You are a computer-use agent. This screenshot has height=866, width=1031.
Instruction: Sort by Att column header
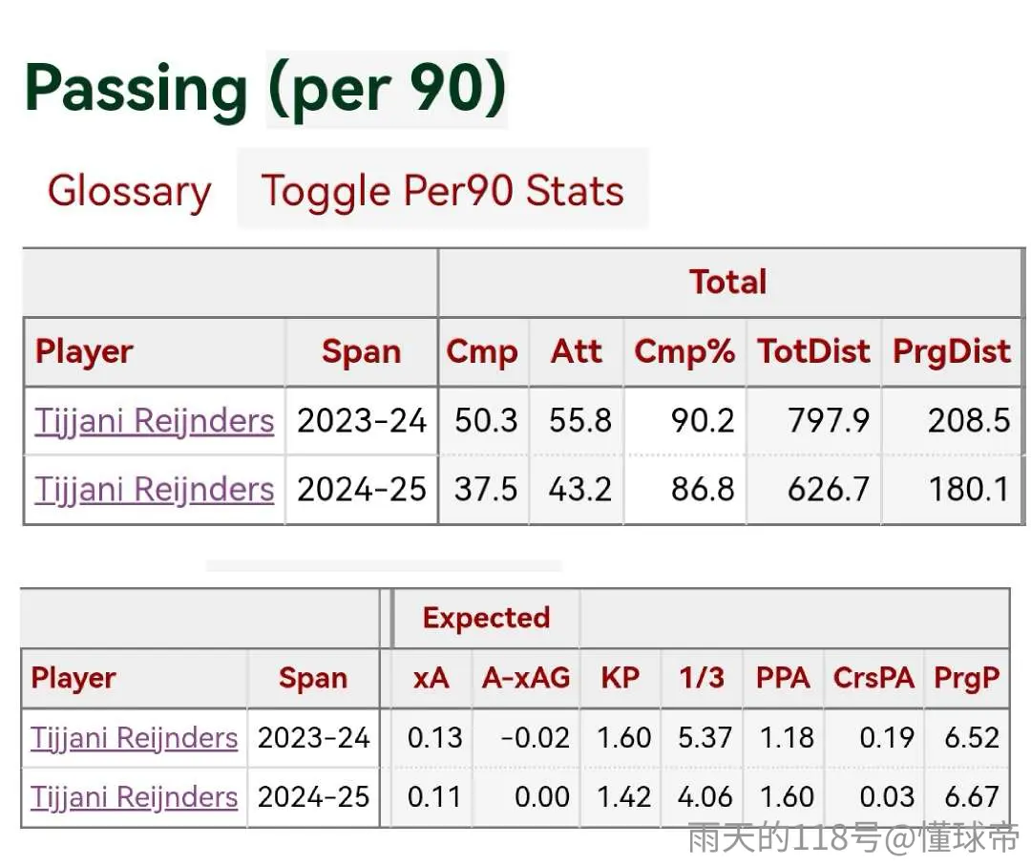577,351
